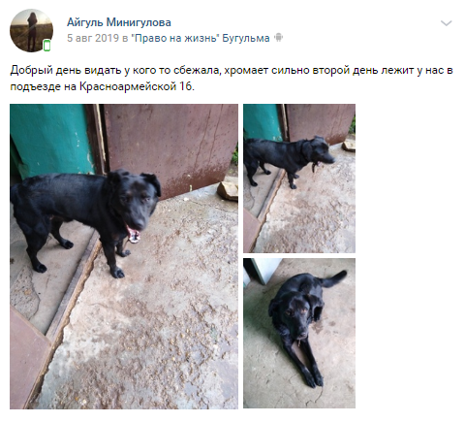This screenshot has height=423, width=465.
Task: Open the photo of dog lying down
Action: click(x=299, y=333)
